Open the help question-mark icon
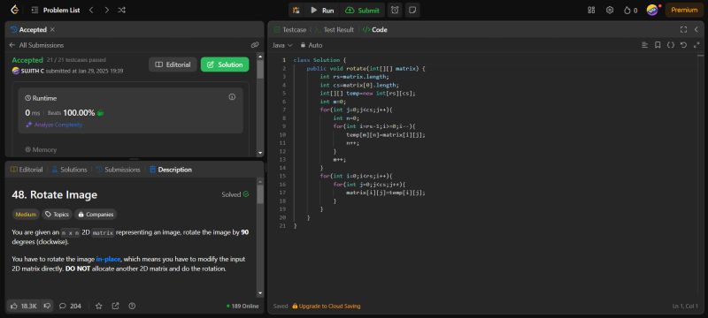 [132, 306]
